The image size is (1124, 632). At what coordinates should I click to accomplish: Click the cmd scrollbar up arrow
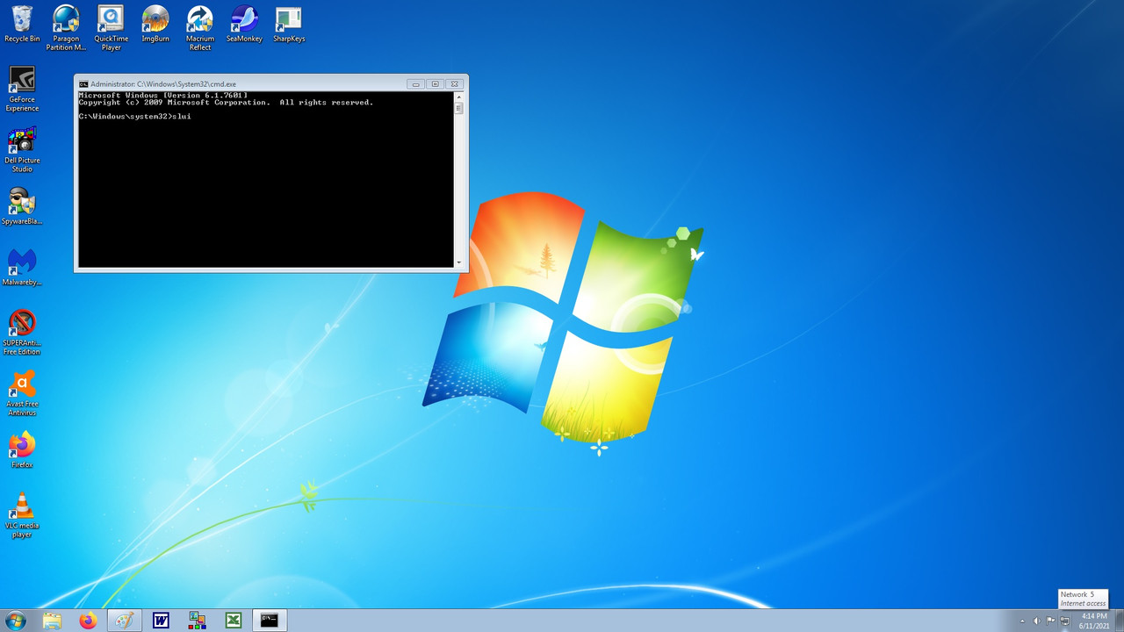[458, 96]
